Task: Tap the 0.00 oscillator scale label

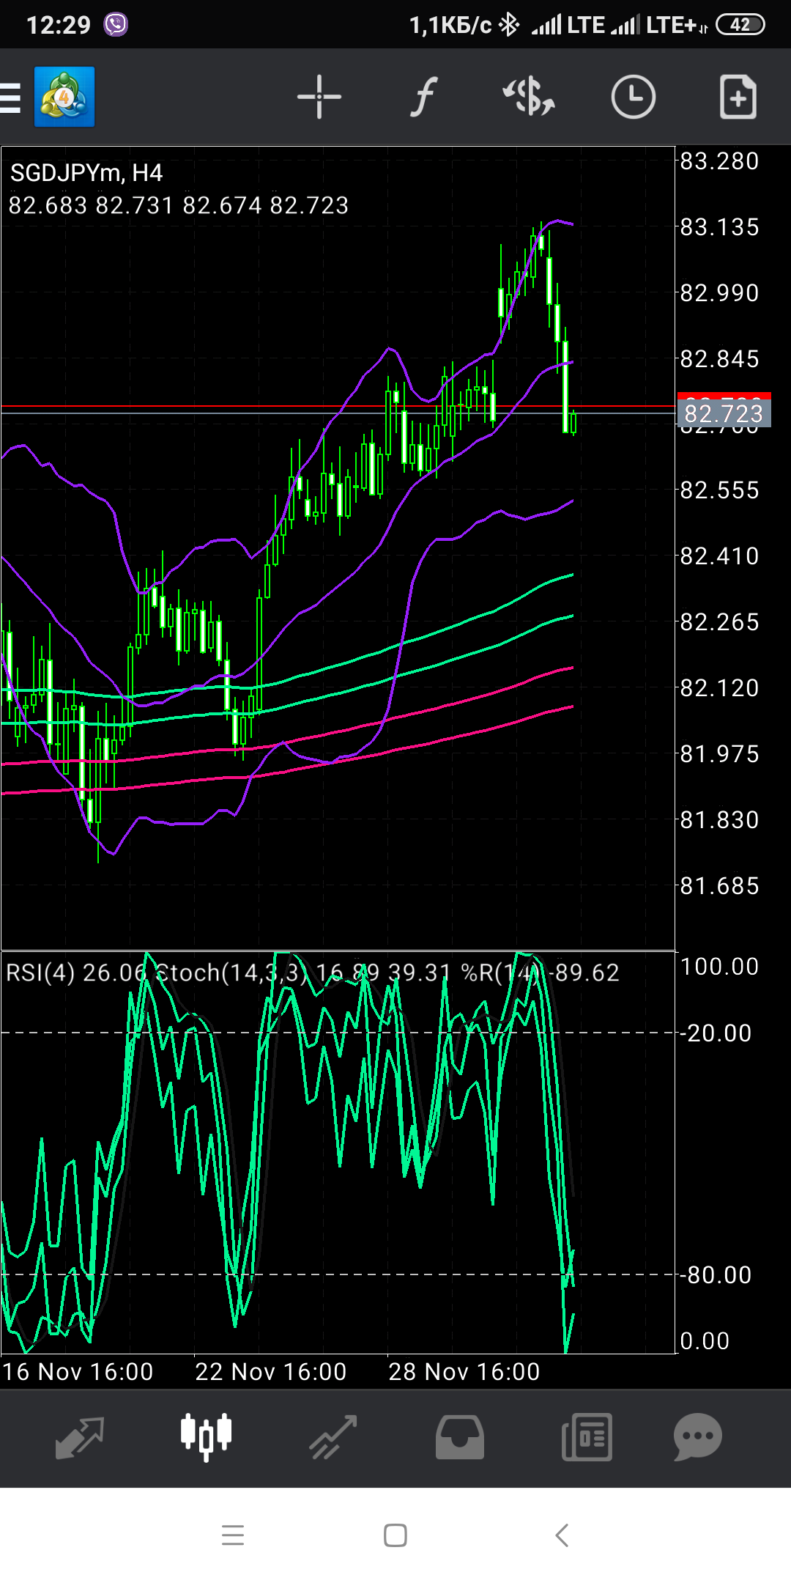Action: [x=705, y=1341]
